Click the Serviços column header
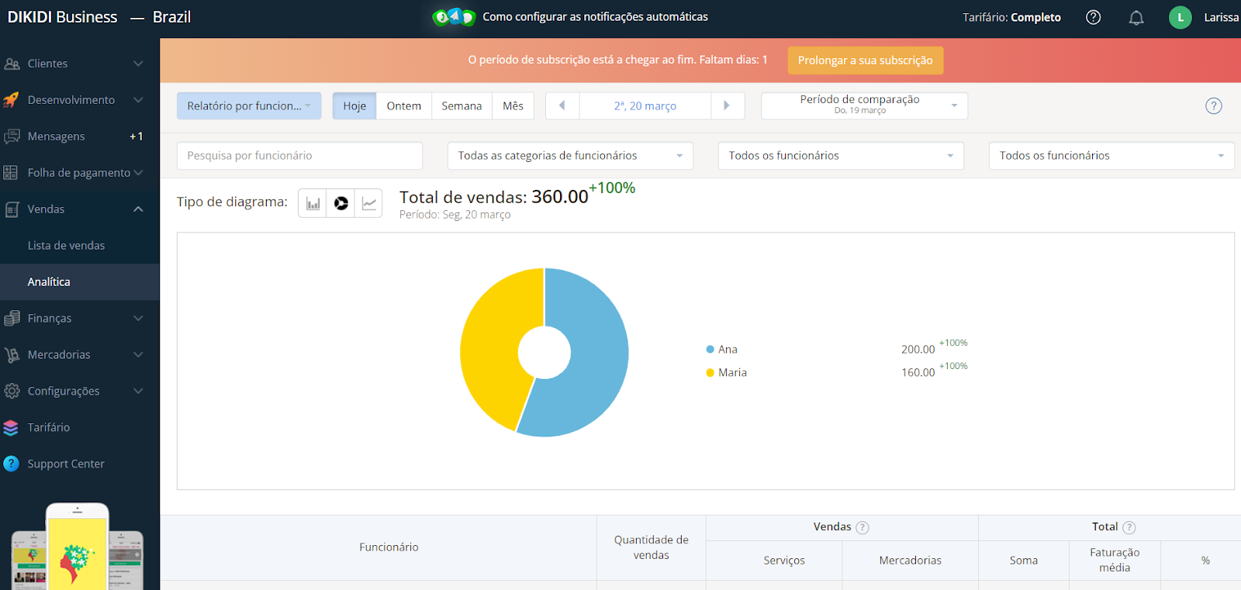 (x=784, y=561)
